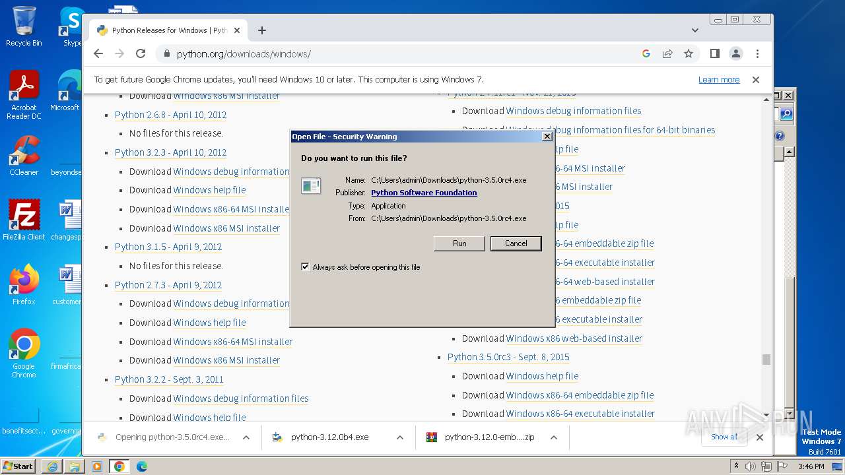This screenshot has height=475, width=845.
Task: Open Chrome three-dot menu
Action: (x=757, y=54)
